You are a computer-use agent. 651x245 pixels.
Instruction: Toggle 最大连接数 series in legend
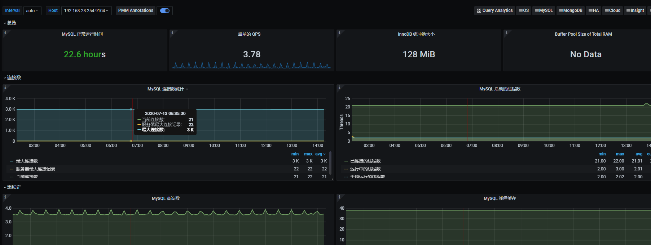pos(27,161)
